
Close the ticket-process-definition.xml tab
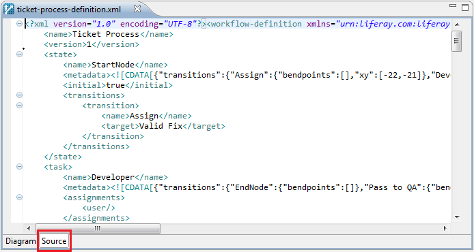pos(137,9)
